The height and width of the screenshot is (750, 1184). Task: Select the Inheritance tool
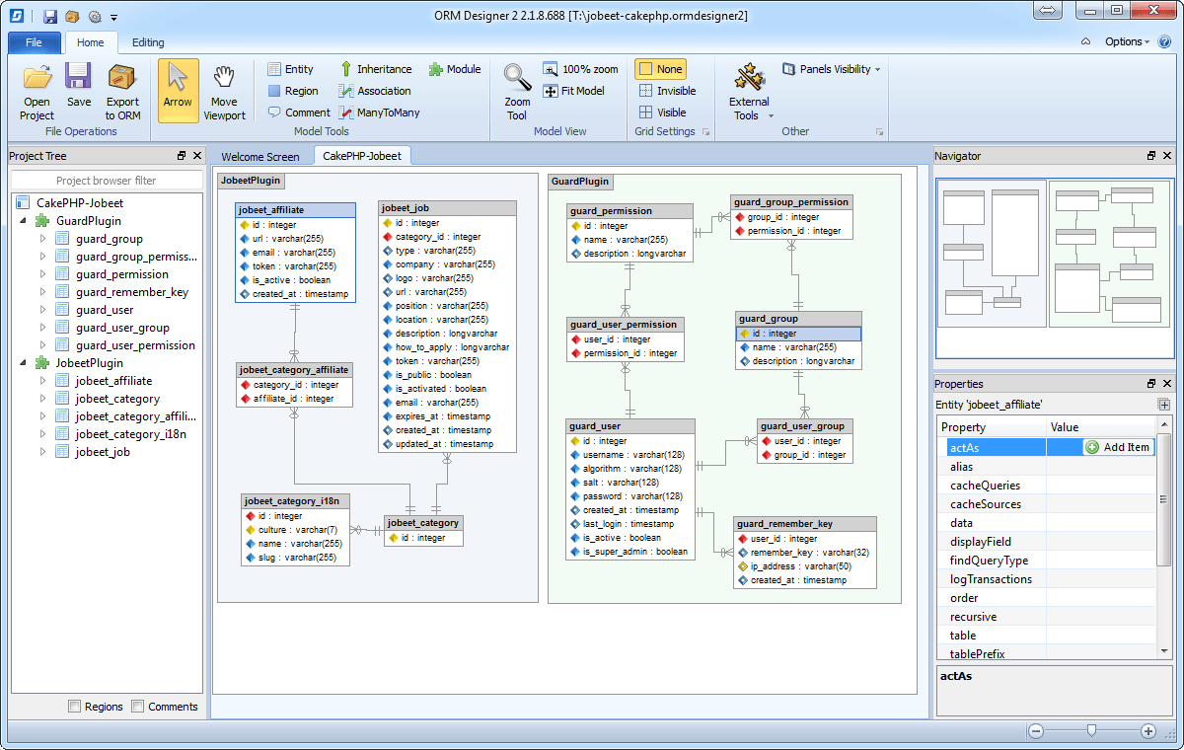point(375,69)
